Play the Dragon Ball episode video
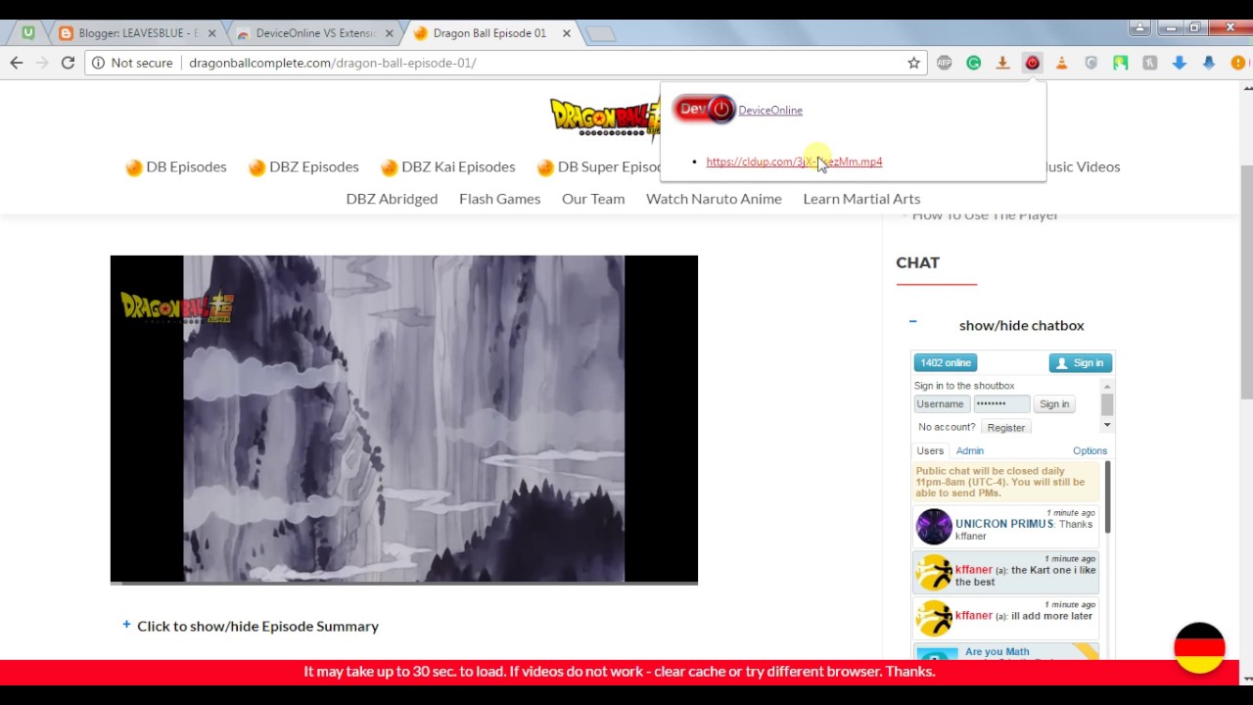The image size is (1253, 705). click(403, 419)
